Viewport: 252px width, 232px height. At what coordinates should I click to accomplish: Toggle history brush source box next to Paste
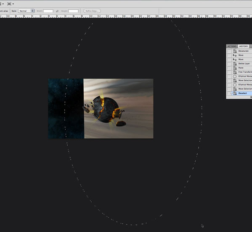coord(229,68)
